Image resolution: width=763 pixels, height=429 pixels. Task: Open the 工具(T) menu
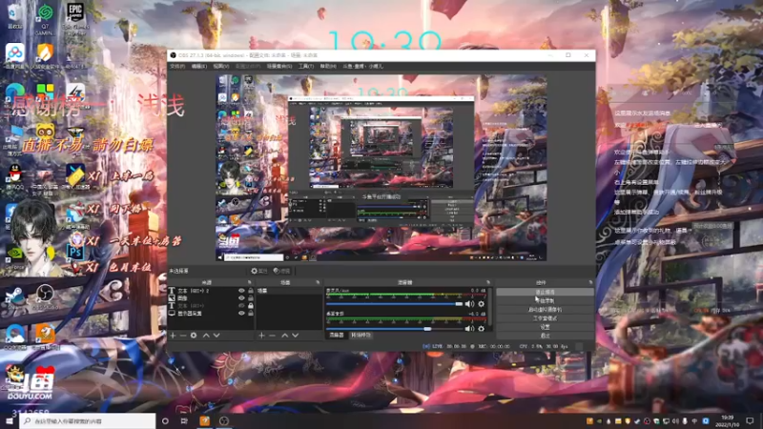point(306,66)
